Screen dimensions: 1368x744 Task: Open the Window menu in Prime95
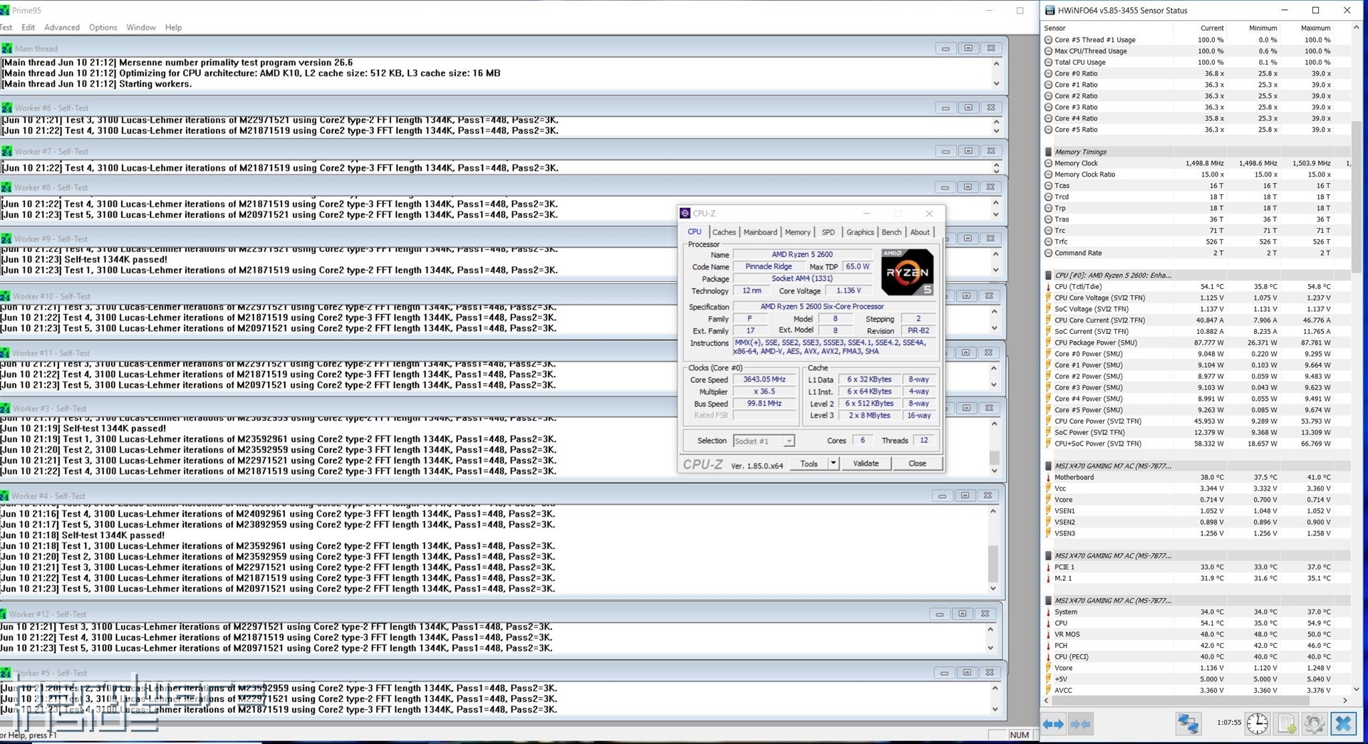point(141,27)
